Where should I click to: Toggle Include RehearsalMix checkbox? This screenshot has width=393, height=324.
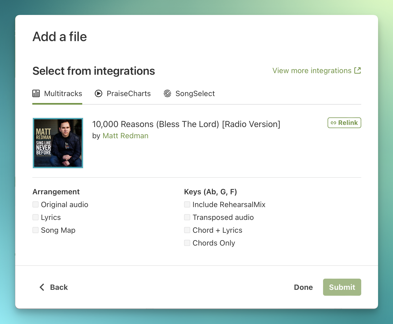[x=187, y=204]
